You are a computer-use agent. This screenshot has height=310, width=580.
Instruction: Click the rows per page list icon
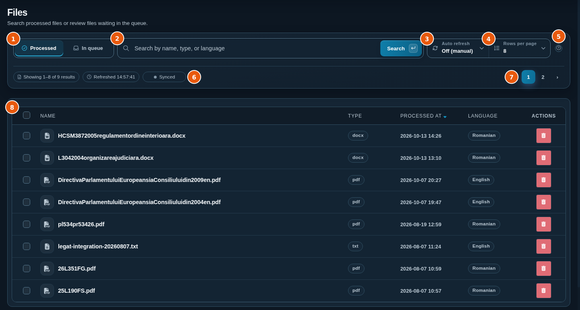pyautogui.click(x=497, y=48)
